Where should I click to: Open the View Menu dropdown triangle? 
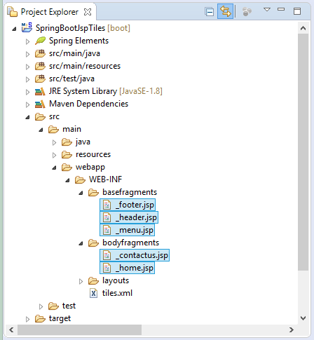(267, 10)
